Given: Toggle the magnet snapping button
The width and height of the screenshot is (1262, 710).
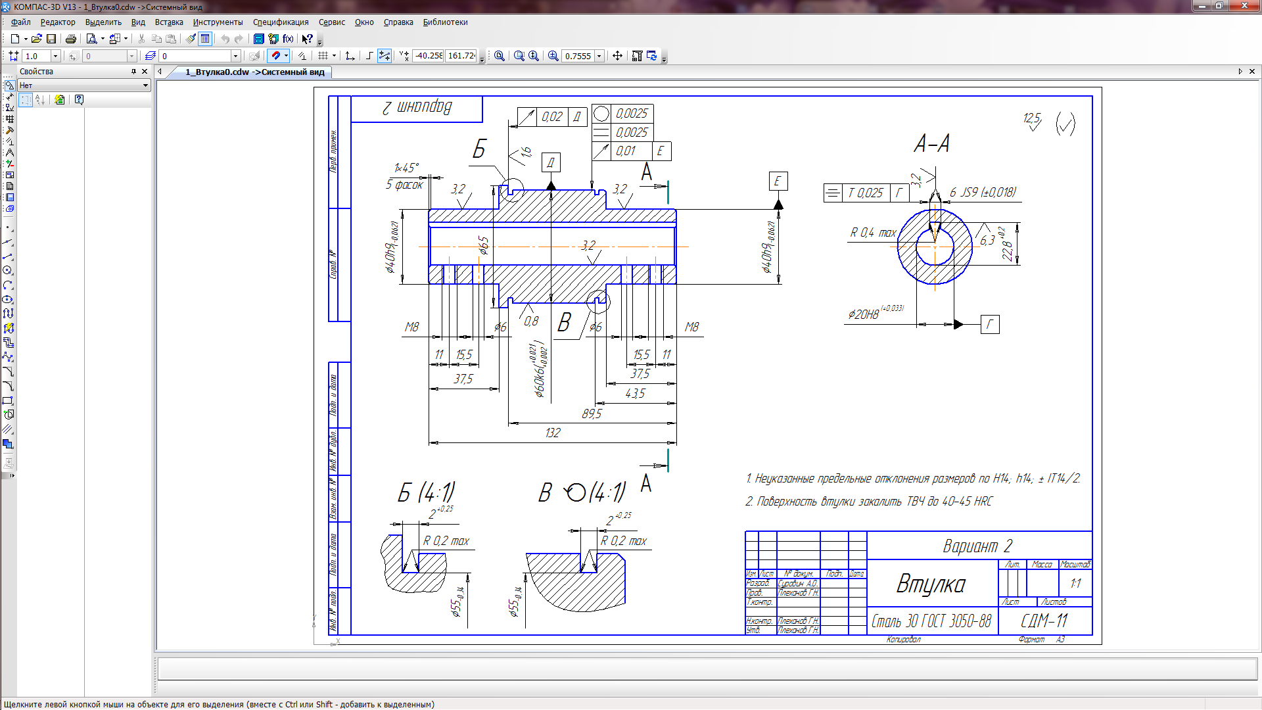Looking at the screenshot, I should [276, 56].
